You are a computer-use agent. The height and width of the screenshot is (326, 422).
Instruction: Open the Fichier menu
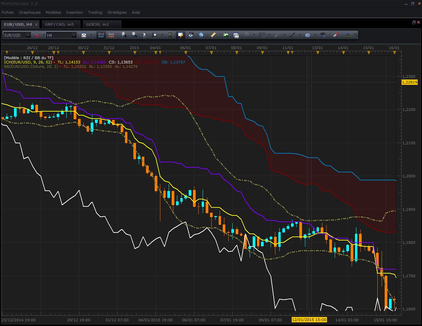tap(8, 12)
